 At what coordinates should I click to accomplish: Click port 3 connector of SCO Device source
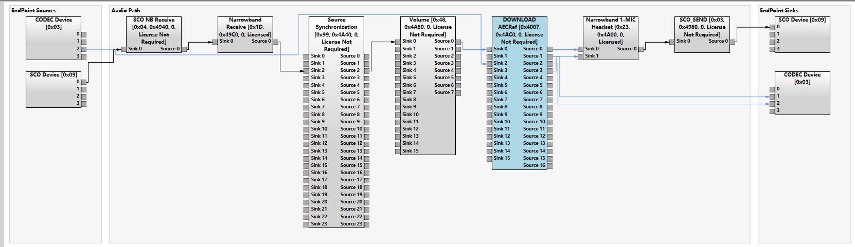tap(84, 104)
